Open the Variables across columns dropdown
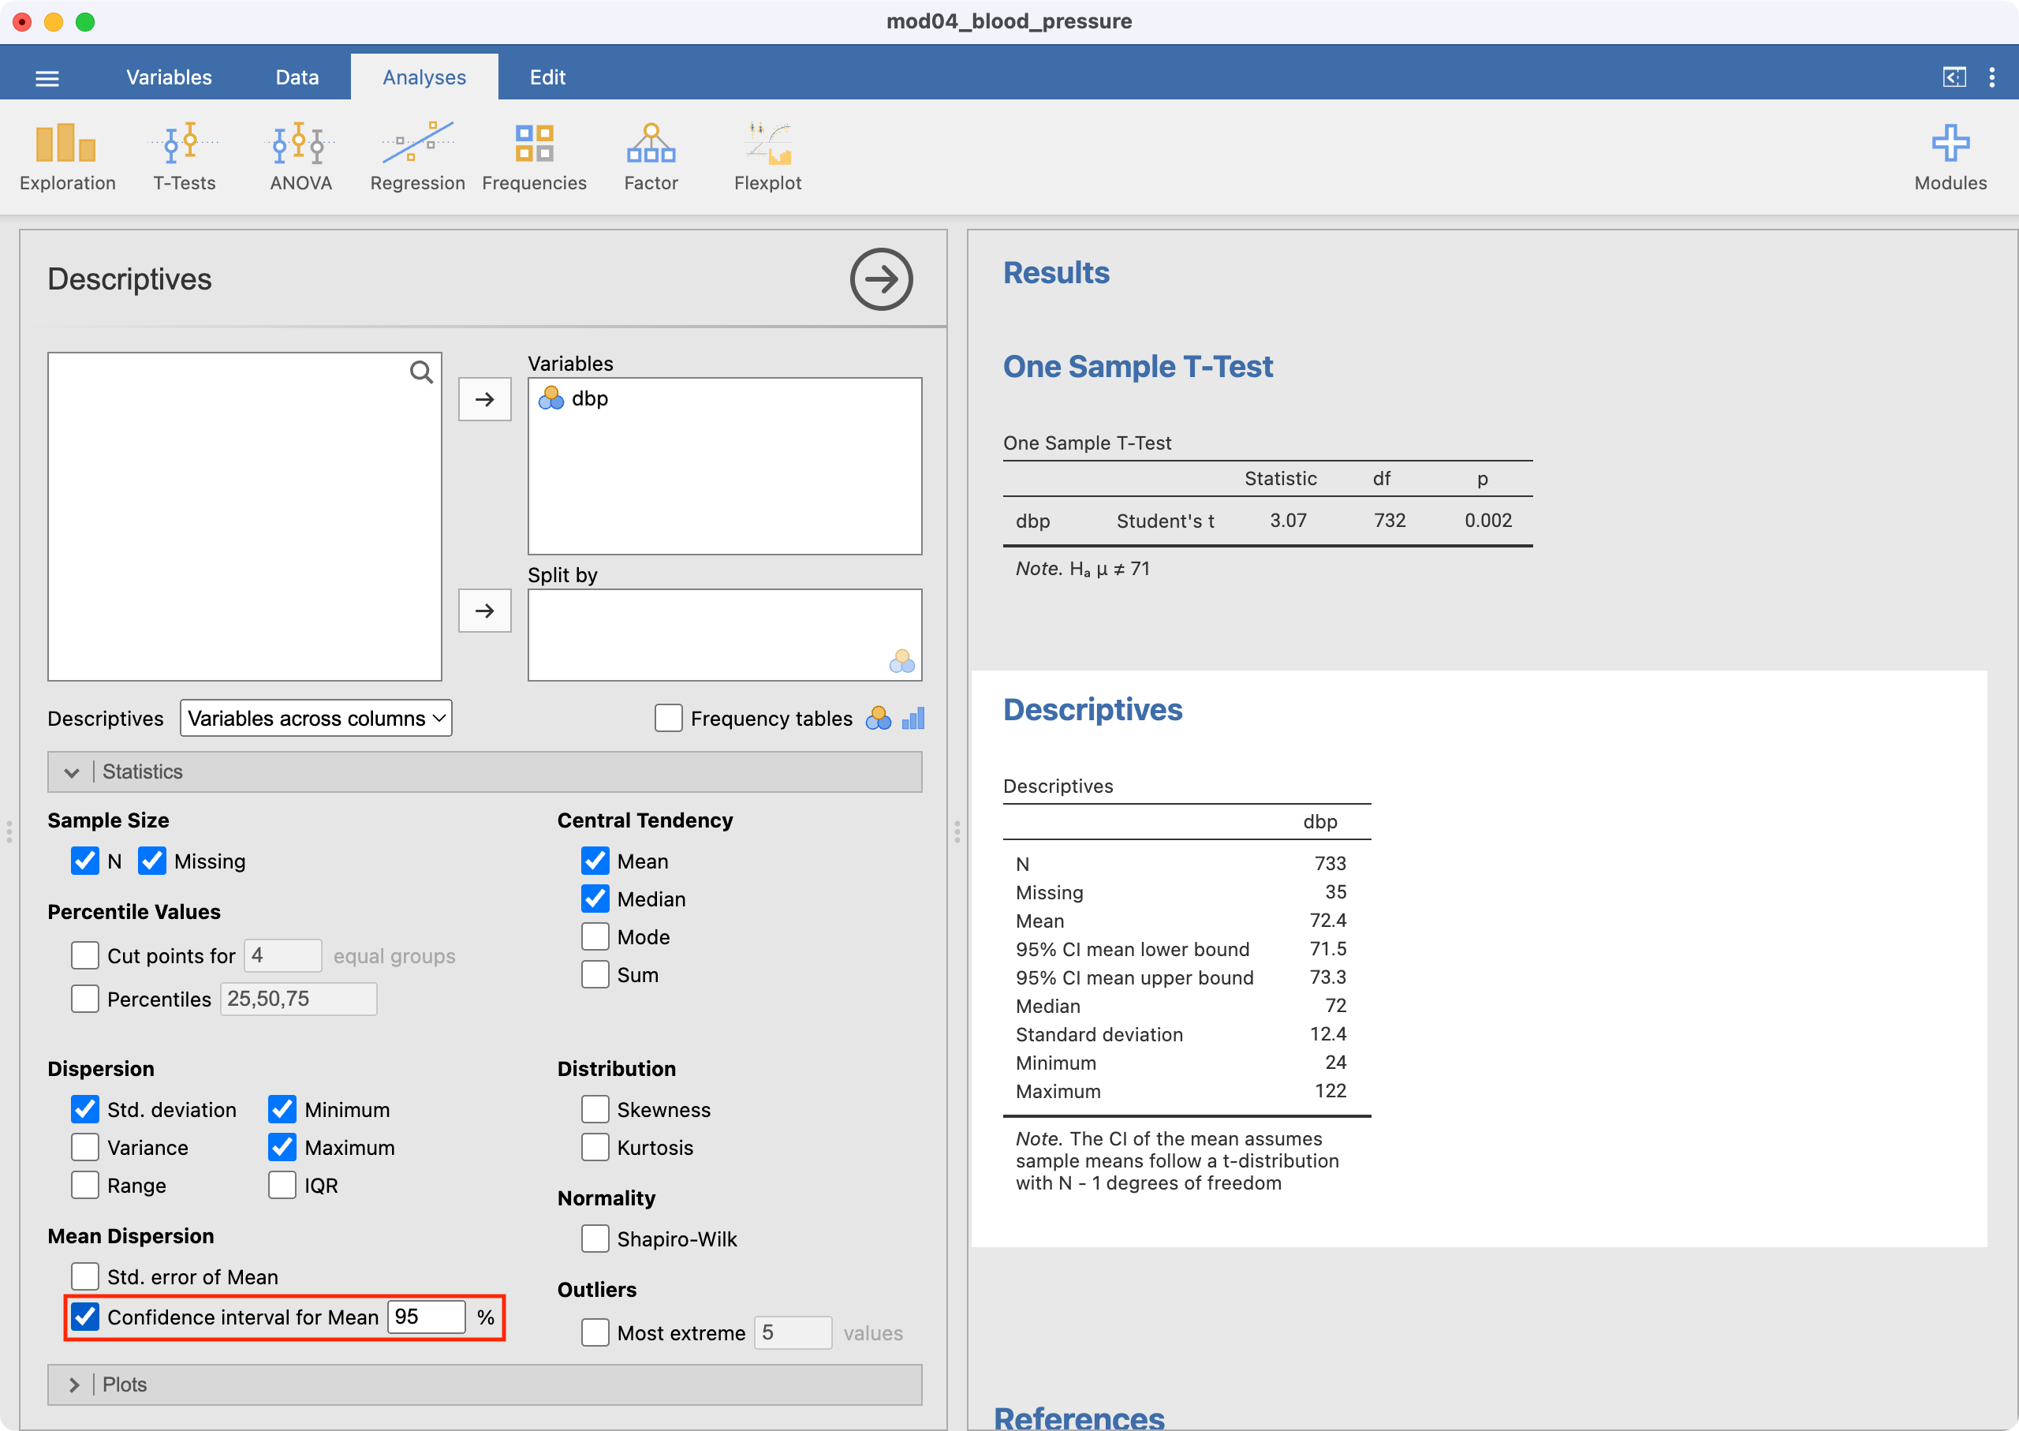Viewport: 2019px width, 1431px height. [315, 718]
